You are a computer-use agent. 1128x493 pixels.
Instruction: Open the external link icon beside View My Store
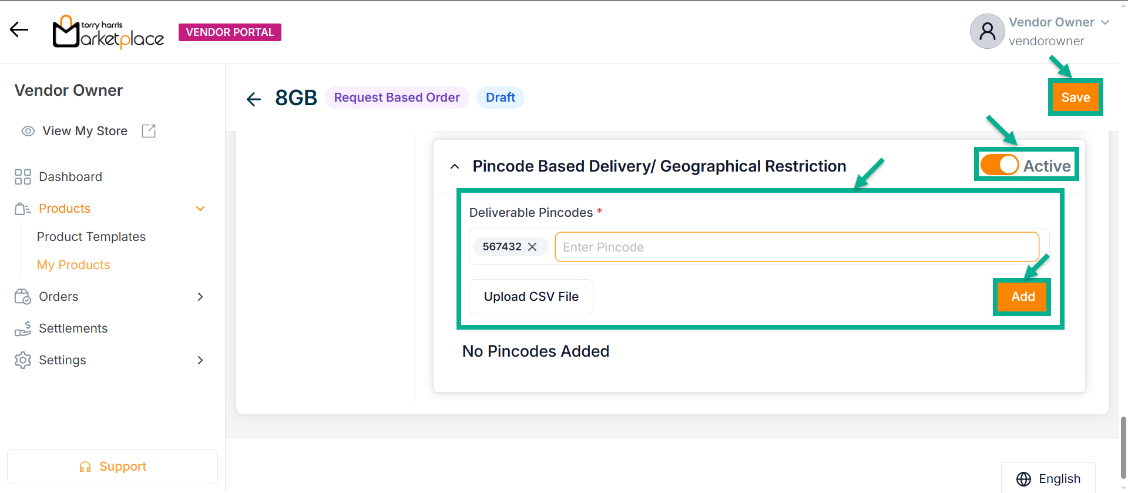pyautogui.click(x=149, y=131)
